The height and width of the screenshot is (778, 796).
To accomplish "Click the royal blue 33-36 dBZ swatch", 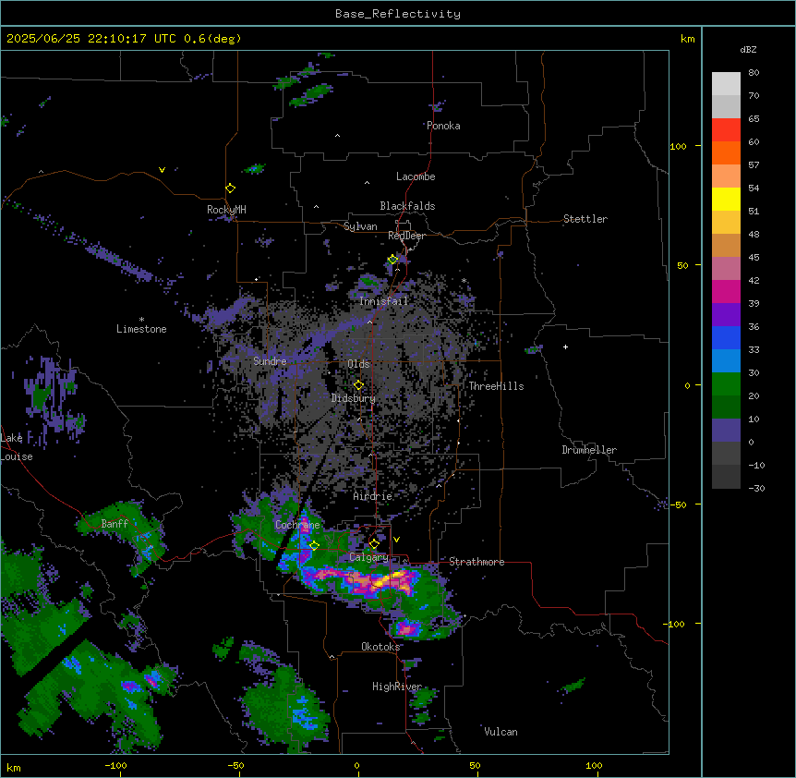I will pos(726,338).
